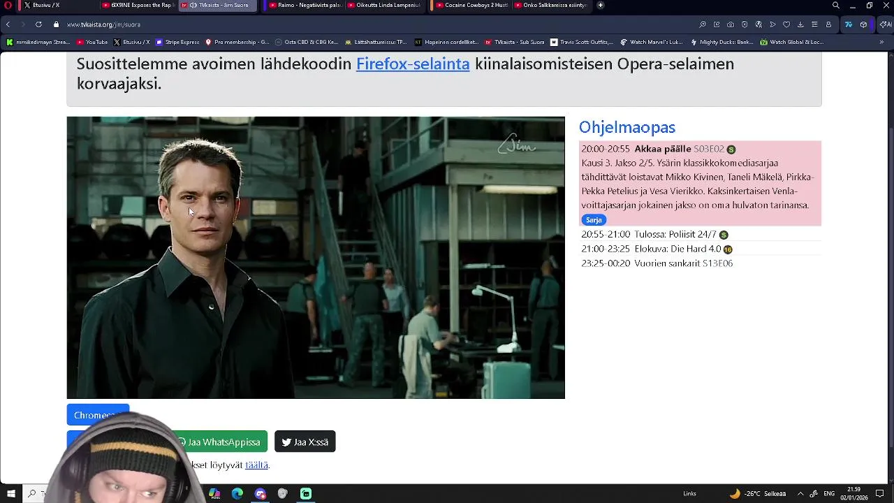The height and width of the screenshot is (503, 894).
Task: Click the share page icon in address bar
Action: click(717, 24)
